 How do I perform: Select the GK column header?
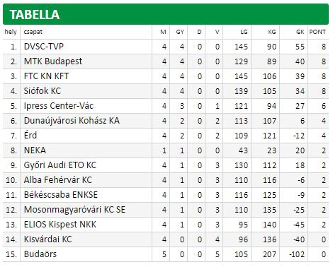[300, 32]
